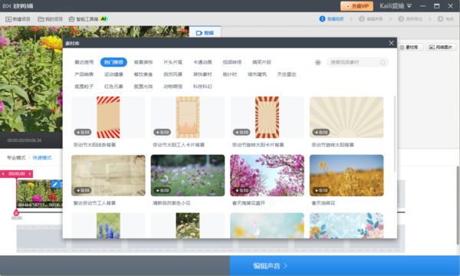The width and height of the screenshot is (460, 276).
Task: Click the material library vertical scrollbar
Action: (x=395, y=133)
